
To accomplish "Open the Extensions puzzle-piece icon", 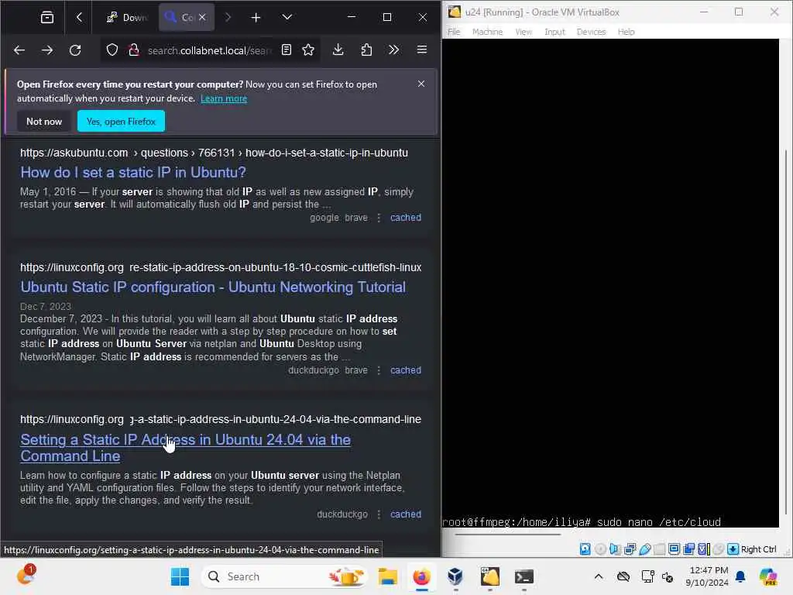I will click(366, 50).
